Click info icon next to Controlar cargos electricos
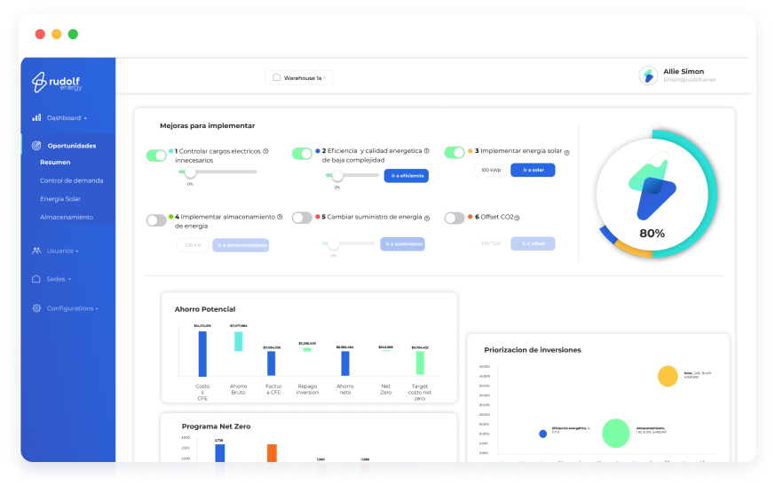Screen dimensions: 775x486 (265, 151)
